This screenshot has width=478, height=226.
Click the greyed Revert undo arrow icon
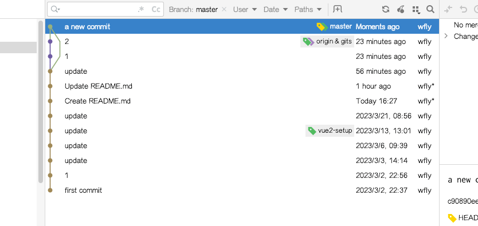[463, 9]
